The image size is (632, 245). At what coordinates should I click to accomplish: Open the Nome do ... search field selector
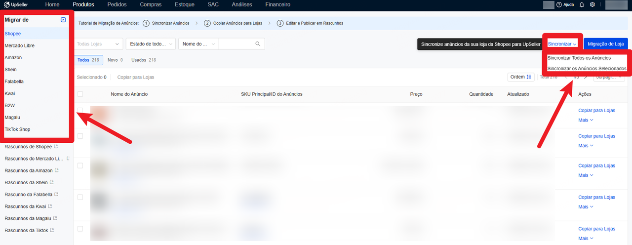coord(198,44)
